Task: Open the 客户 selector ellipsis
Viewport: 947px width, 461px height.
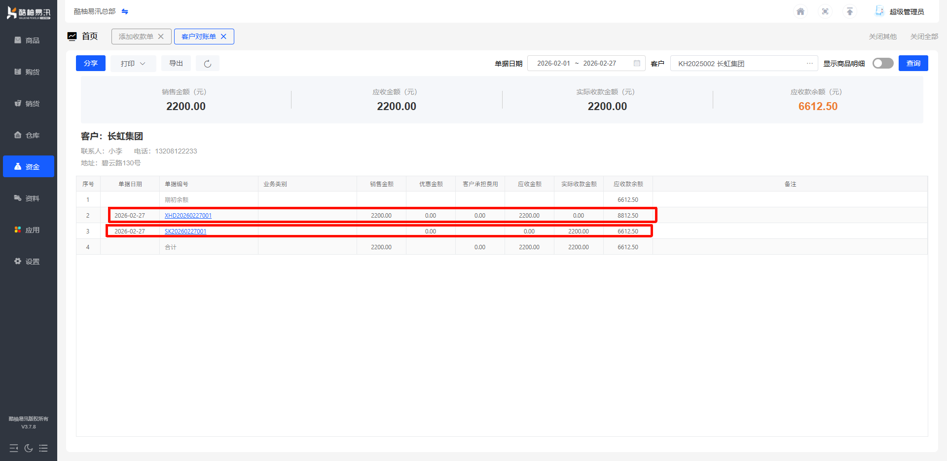Action: click(x=809, y=63)
